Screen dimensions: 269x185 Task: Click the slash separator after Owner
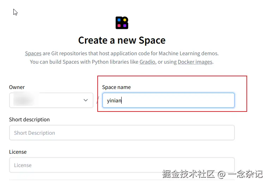tap(97, 101)
